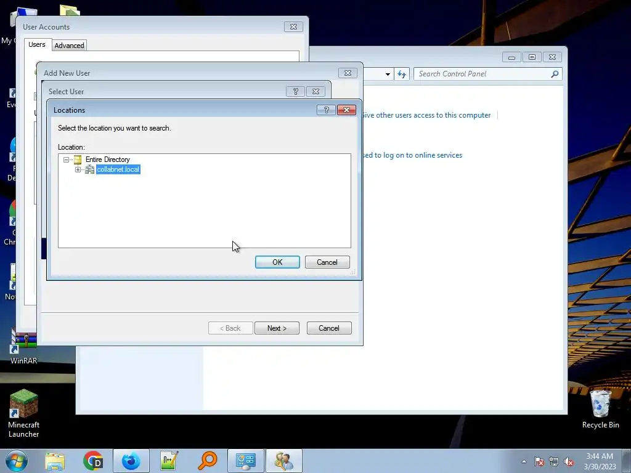Open Firefox from the taskbar

tap(131, 461)
